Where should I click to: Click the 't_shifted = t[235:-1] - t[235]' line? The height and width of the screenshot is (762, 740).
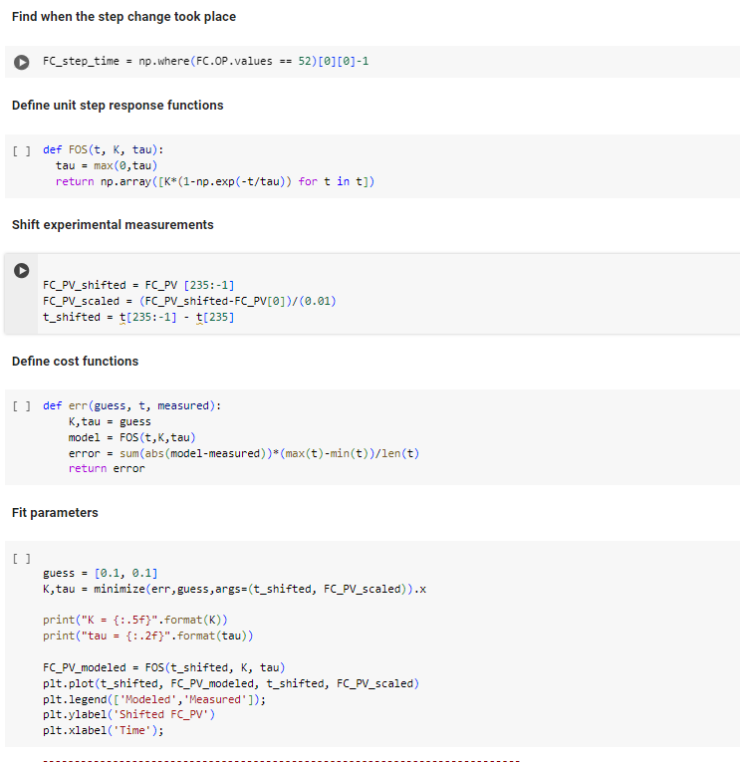pos(138,318)
